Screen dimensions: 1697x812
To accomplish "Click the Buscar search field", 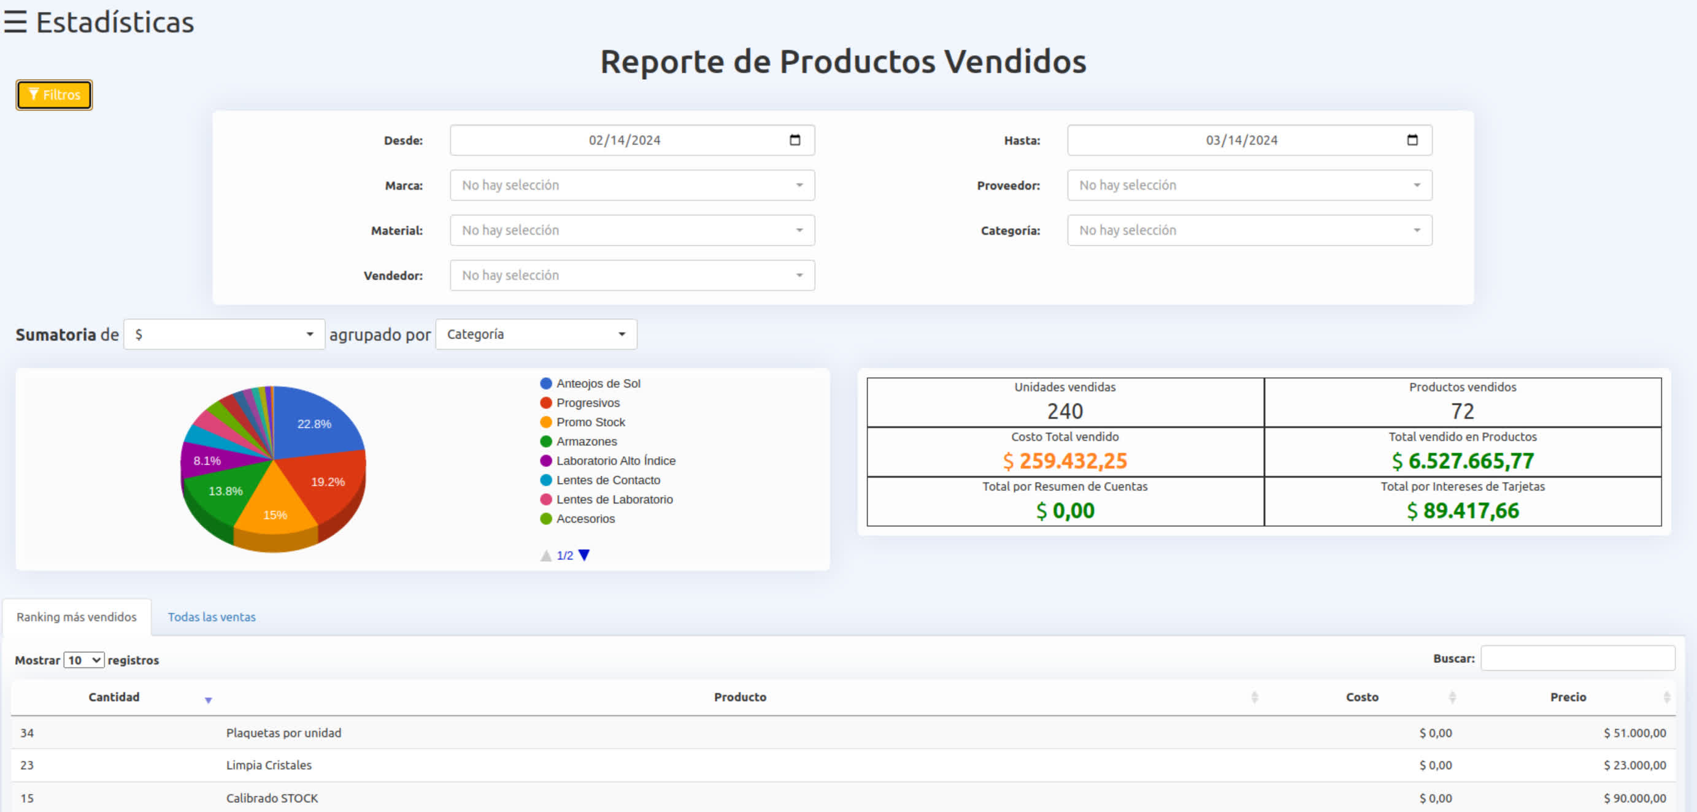I will pos(1577,658).
